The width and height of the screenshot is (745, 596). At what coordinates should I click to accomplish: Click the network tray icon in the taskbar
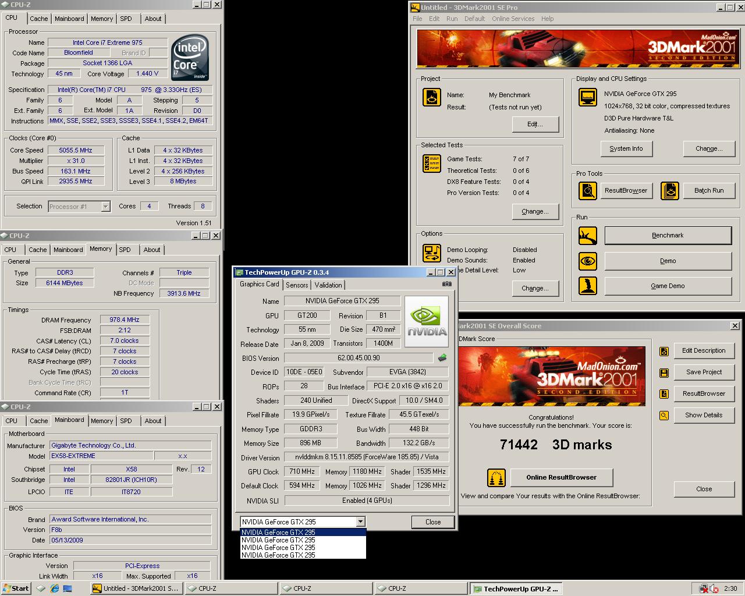[704, 588]
